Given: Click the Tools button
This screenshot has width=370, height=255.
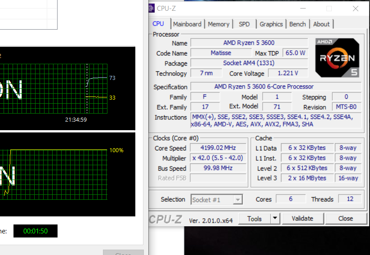Looking at the screenshot, I should [254, 219].
